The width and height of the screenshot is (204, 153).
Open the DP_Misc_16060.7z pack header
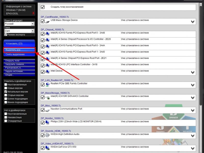[51, 106]
